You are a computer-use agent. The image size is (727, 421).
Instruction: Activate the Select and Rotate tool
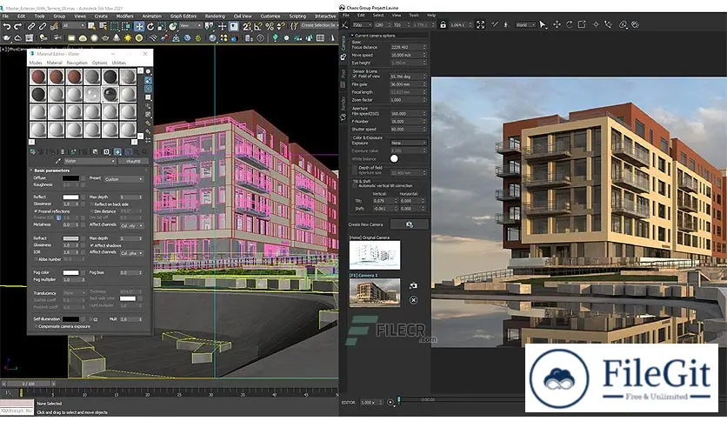coord(150,26)
